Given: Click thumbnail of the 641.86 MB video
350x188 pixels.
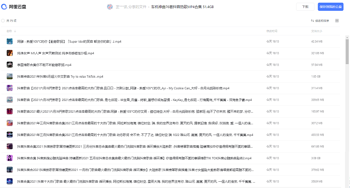Looking at the screenshot, I should (9, 146).
